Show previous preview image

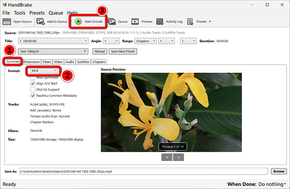[167, 157]
